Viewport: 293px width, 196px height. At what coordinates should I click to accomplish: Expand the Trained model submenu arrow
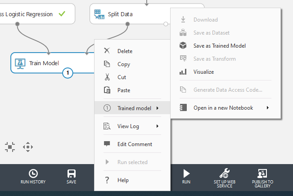pos(158,108)
